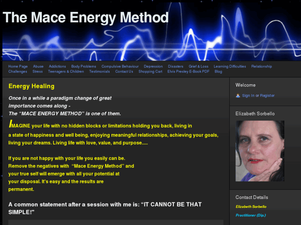
Task: Click the Sign In link
Action: pyautogui.click(x=248, y=95)
